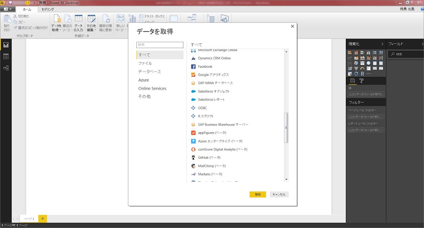
Task: Select the R script visual icon
Action: click(363, 73)
